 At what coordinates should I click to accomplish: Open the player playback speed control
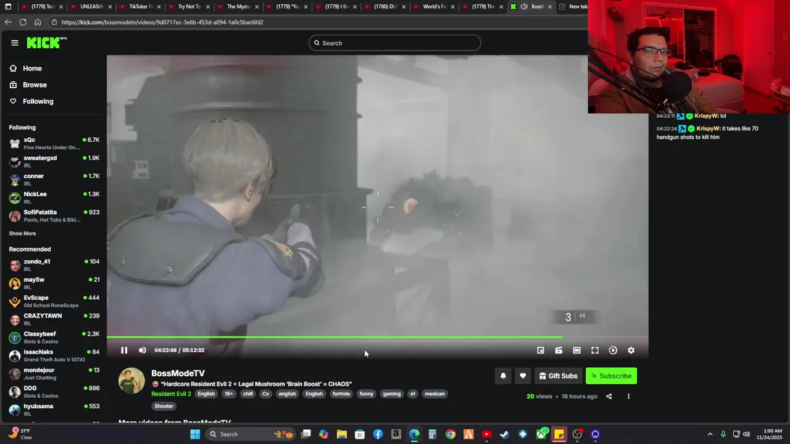tap(613, 350)
